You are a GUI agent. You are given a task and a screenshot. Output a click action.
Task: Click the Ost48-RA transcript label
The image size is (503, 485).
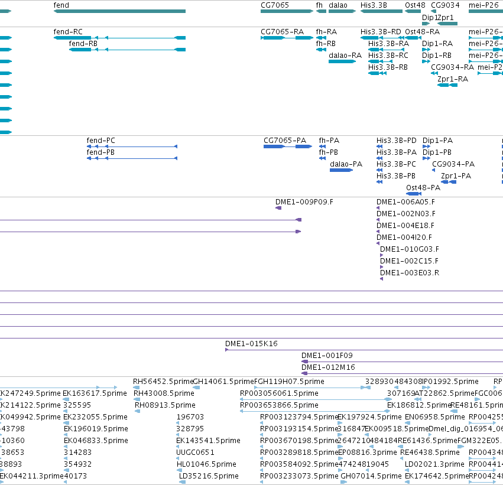click(422, 32)
